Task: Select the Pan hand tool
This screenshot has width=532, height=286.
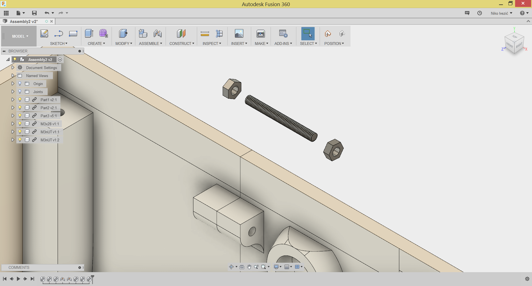Action: tap(249, 267)
